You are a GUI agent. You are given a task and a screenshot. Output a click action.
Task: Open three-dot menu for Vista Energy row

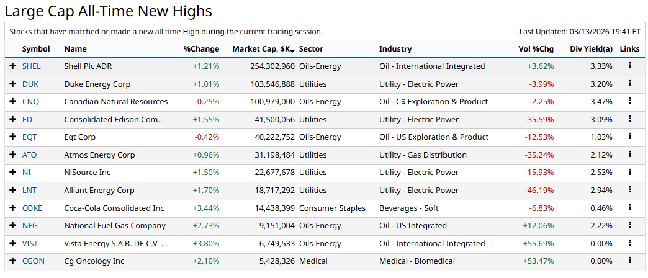tap(629, 243)
